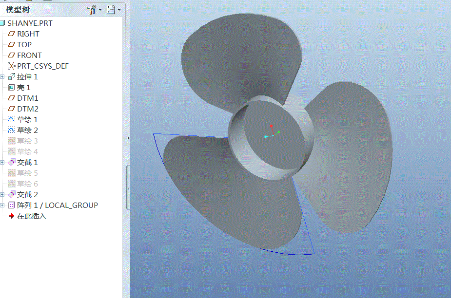Click the 阵列 1 pattern icon
This screenshot has width=451, height=298.
pos(12,205)
